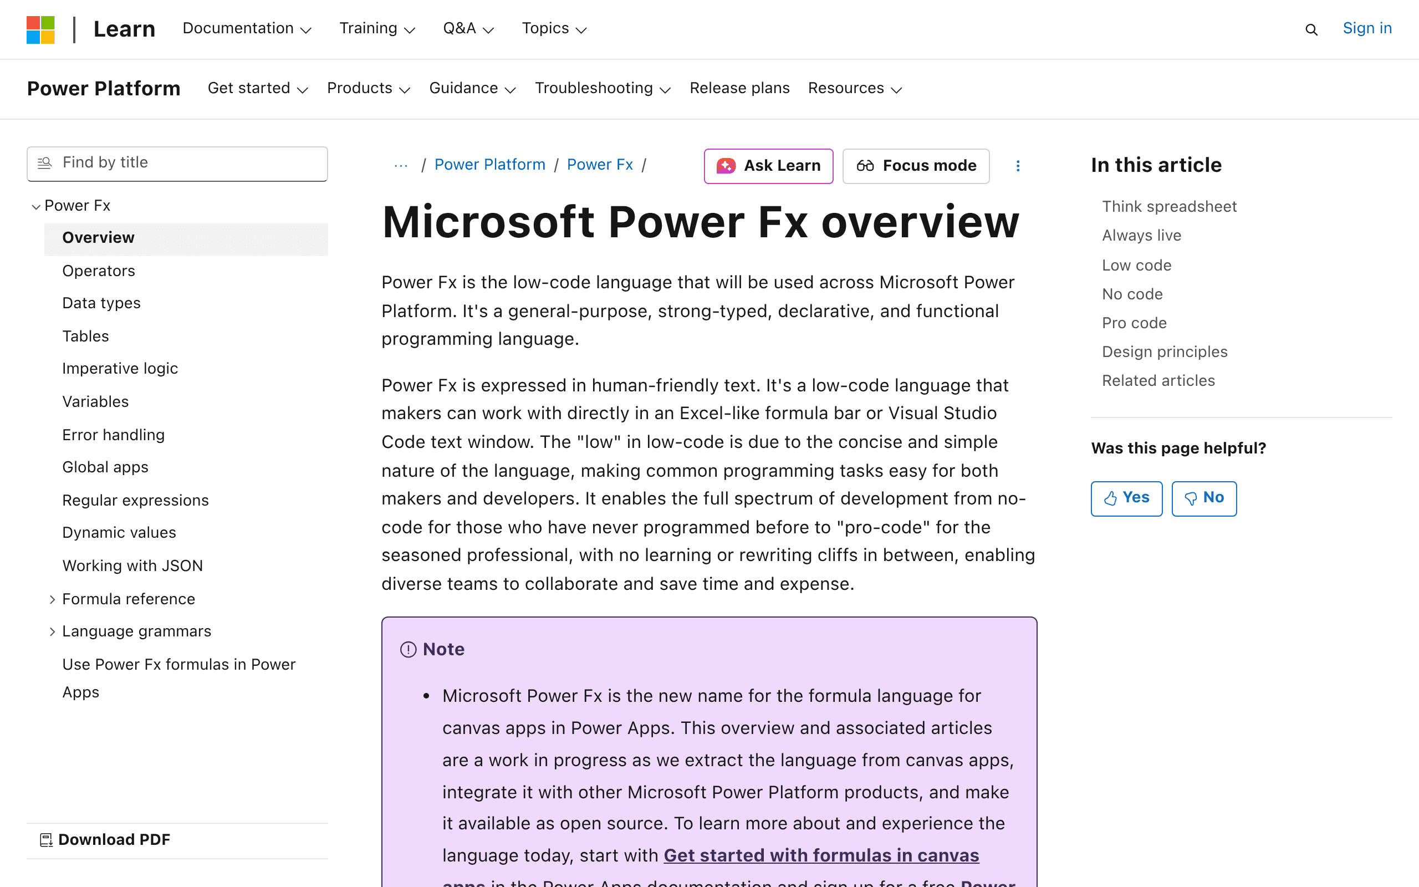1419x887 pixels.
Task: Click the breadcrumb ellipsis icon
Action: [x=401, y=165]
